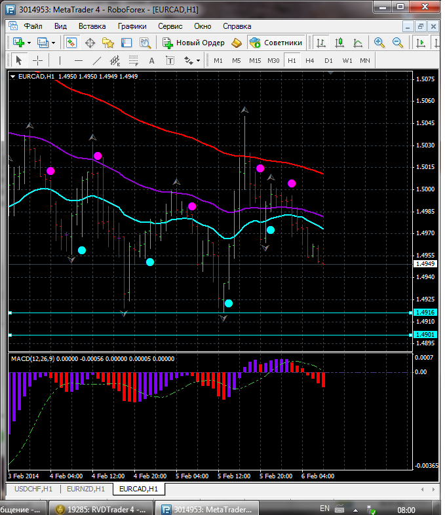
Task: Click Новый Ордер button
Action: (x=194, y=43)
